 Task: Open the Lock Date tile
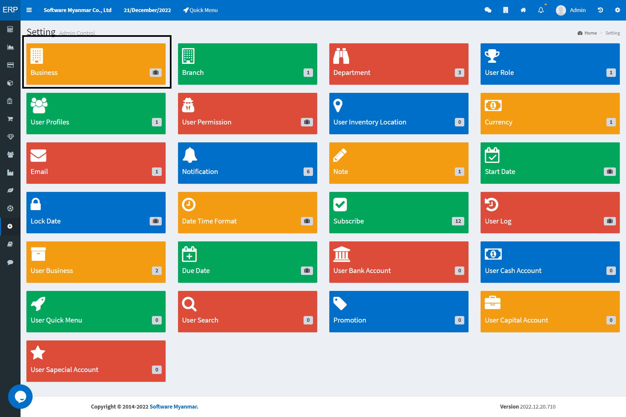click(x=96, y=212)
